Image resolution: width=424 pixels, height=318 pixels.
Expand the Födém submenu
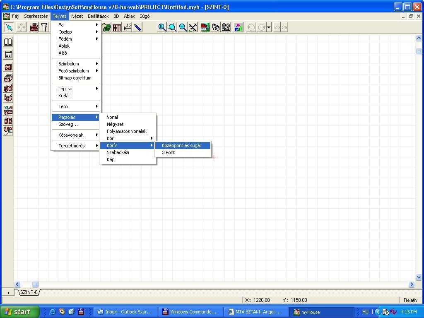click(x=76, y=39)
